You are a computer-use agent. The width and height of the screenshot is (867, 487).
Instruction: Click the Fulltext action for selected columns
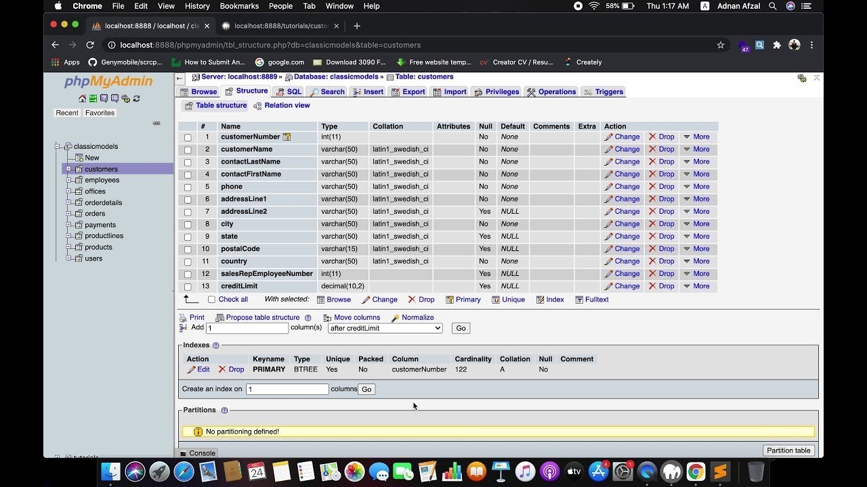592,300
